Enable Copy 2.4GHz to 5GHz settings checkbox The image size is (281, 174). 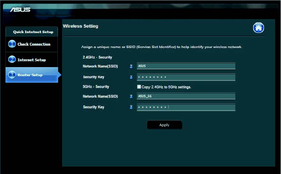coord(139,87)
